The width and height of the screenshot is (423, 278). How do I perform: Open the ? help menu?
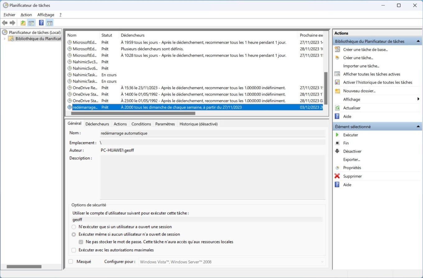60,15
